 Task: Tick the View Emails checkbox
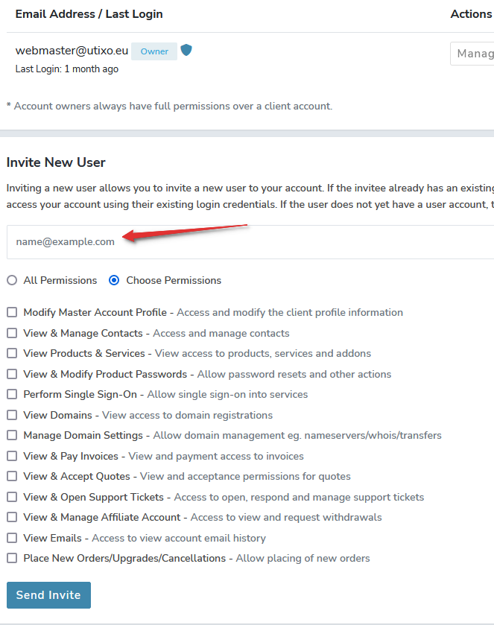pos(12,538)
